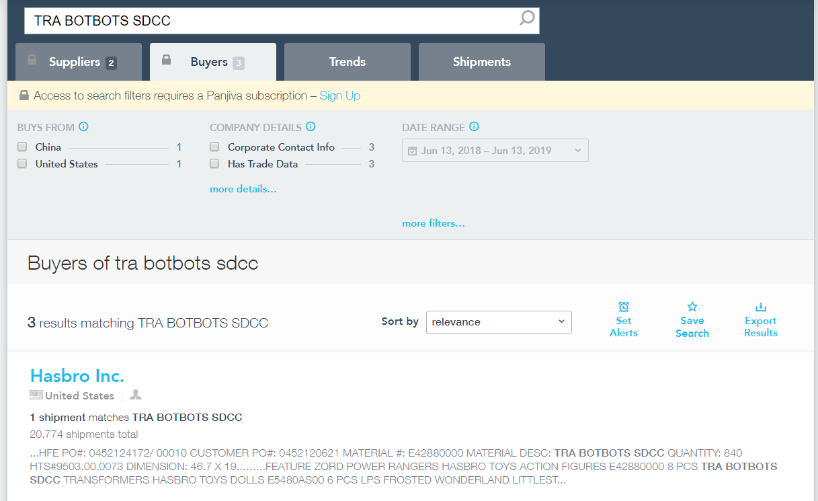This screenshot has width=818, height=501.
Task: Click the info icon beside COMPANY DETAILS
Action: 311,126
